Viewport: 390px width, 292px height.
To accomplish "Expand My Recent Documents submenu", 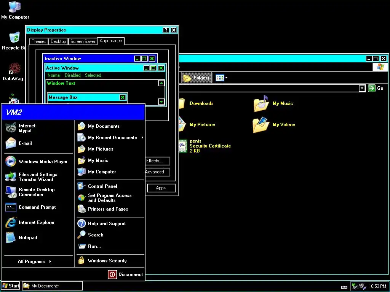I will 110,138.
